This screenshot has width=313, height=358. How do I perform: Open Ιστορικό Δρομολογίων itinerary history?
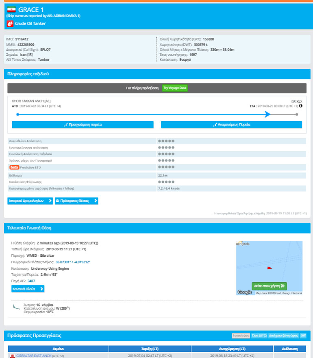(x=30, y=201)
